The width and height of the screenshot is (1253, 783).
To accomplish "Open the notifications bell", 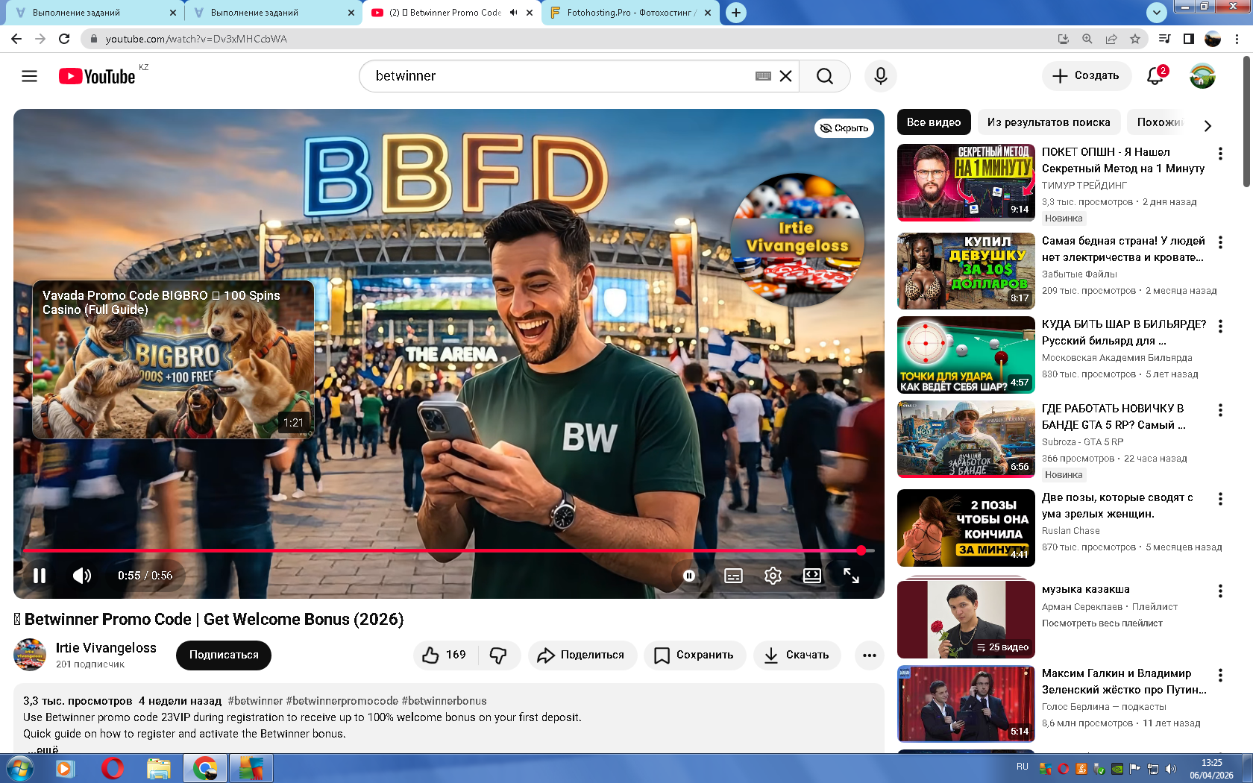I will [1155, 76].
